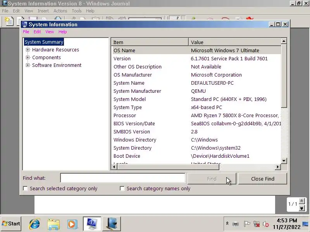The width and height of the screenshot is (310, 232).
Task: Open Windows Journal's Actions menu
Action: coord(60,11)
